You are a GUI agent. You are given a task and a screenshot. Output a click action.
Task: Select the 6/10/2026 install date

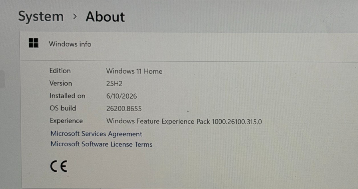tap(122, 96)
